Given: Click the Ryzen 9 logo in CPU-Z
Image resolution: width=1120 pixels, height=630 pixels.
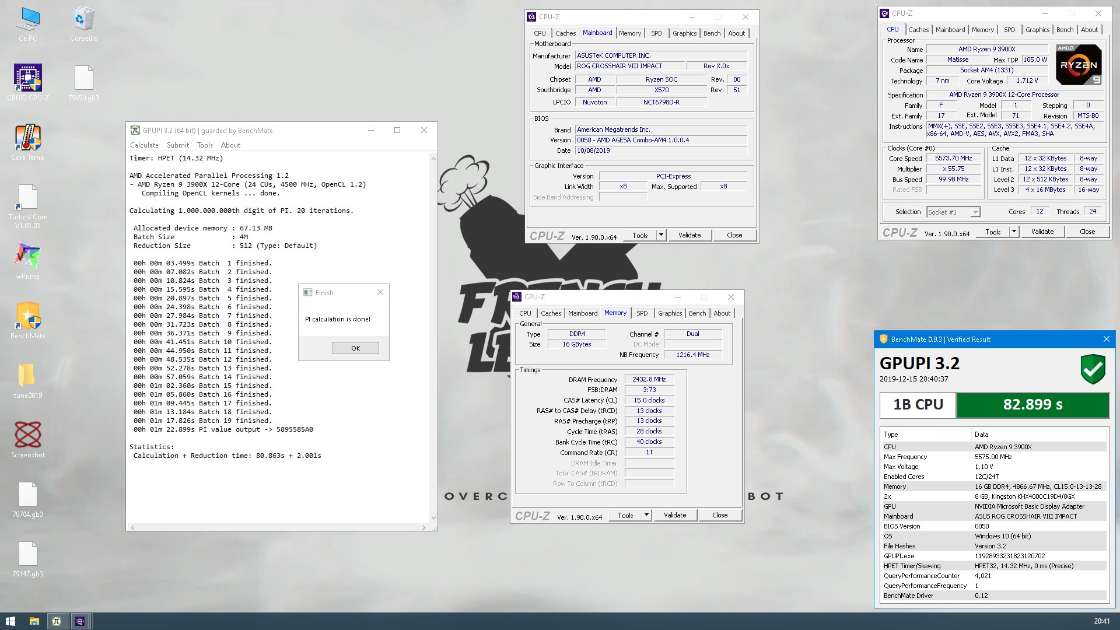Looking at the screenshot, I should (x=1079, y=64).
